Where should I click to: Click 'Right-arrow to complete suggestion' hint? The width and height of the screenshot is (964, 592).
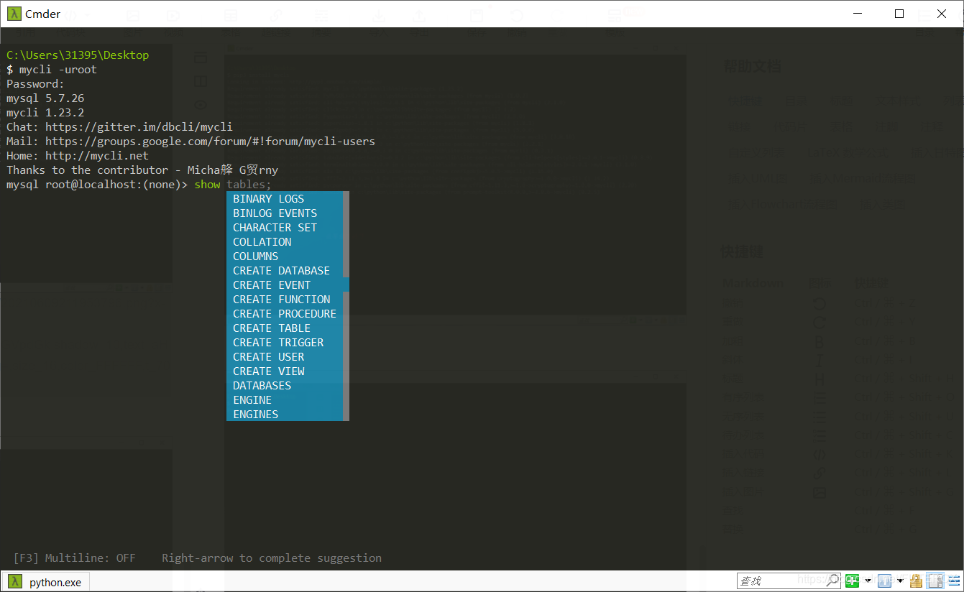pos(272,558)
